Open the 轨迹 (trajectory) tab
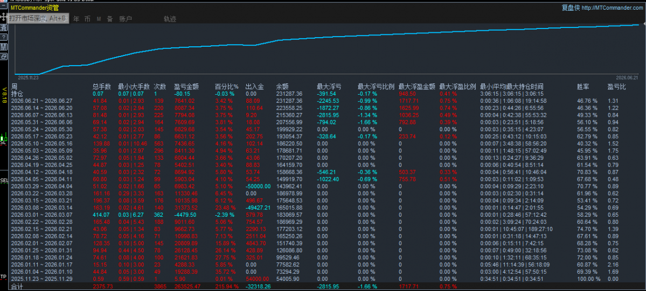Image resolution: width=646 pixels, height=291 pixels. click(170, 18)
